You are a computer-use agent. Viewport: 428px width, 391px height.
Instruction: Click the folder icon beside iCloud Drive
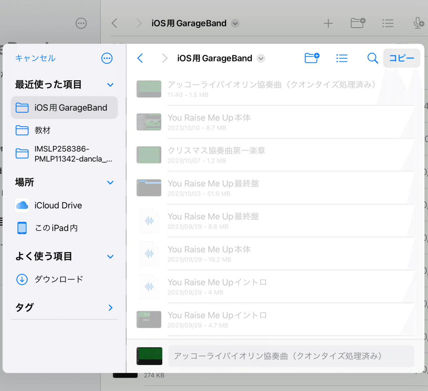22,205
